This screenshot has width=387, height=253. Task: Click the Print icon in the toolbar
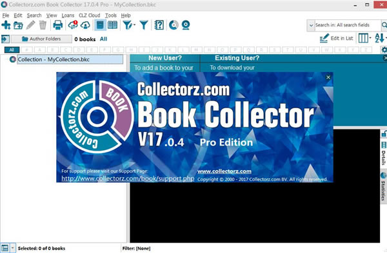pyautogui.click(x=58, y=25)
